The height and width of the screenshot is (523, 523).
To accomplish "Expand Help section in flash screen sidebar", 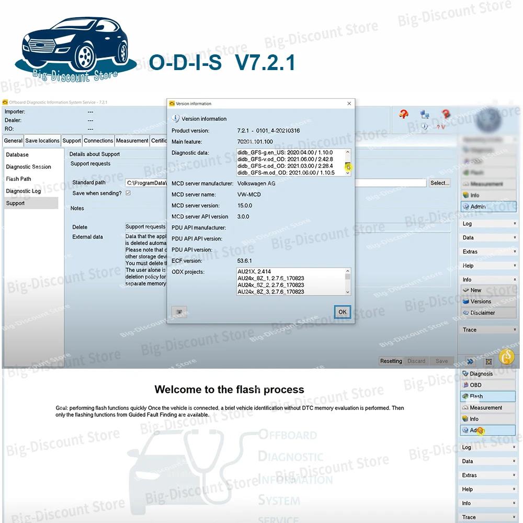I will tap(488, 490).
